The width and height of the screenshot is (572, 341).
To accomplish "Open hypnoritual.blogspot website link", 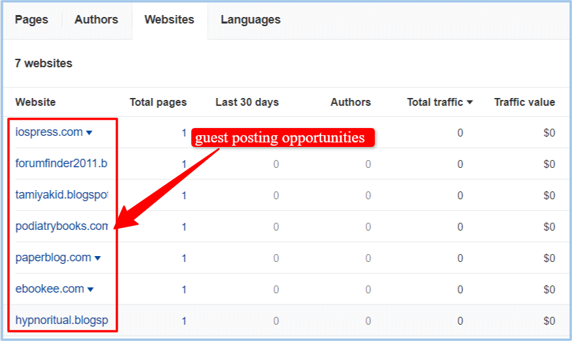I will [61, 321].
